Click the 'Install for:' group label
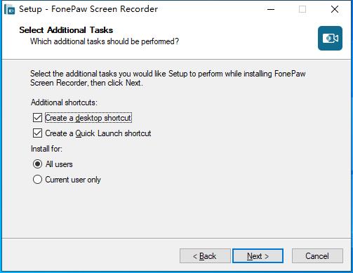Image resolution: width=353 pixels, height=273 pixels. 46,149
